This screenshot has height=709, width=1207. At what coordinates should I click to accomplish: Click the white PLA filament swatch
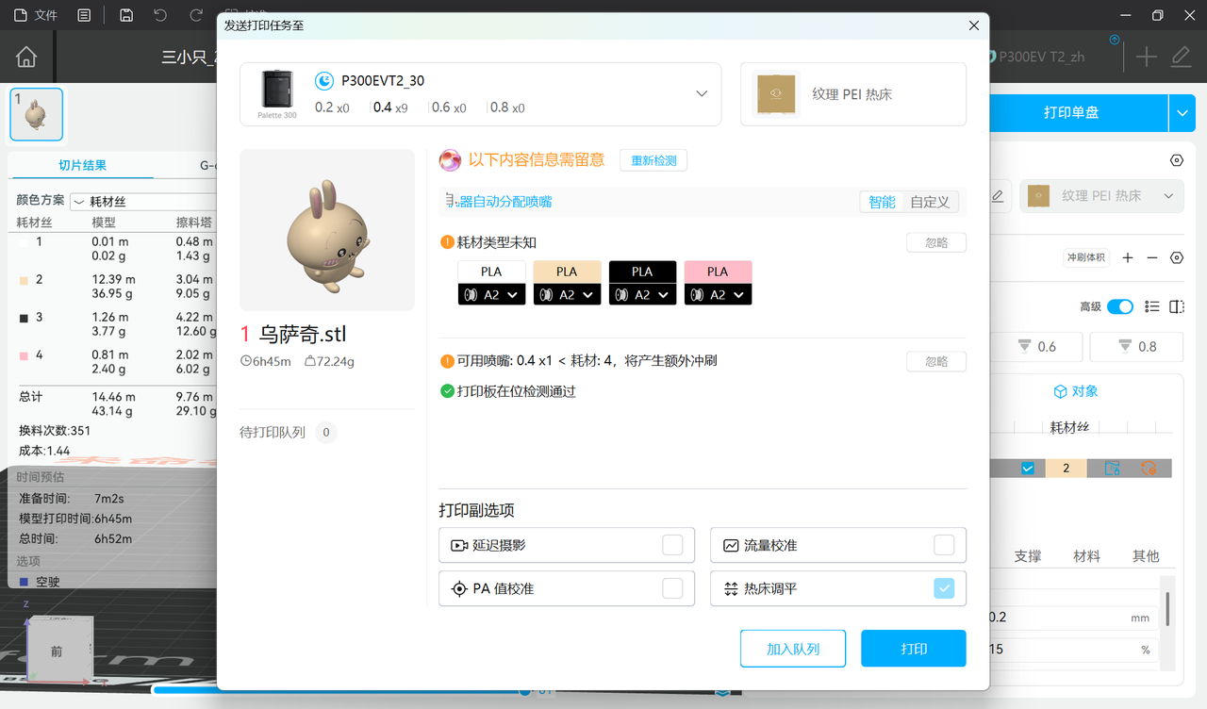491,272
